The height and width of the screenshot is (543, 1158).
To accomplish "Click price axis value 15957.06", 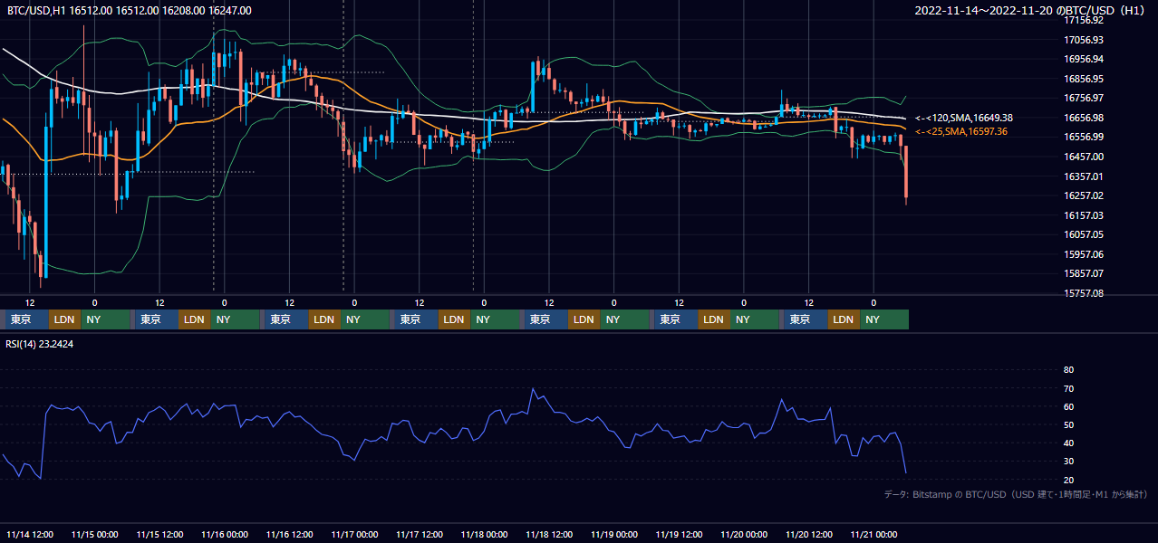I will (1083, 254).
